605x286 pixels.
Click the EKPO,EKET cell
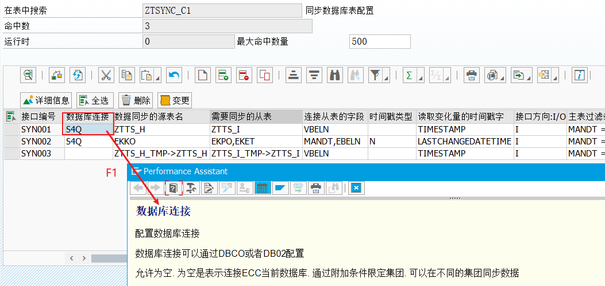pyautogui.click(x=256, y=141)
